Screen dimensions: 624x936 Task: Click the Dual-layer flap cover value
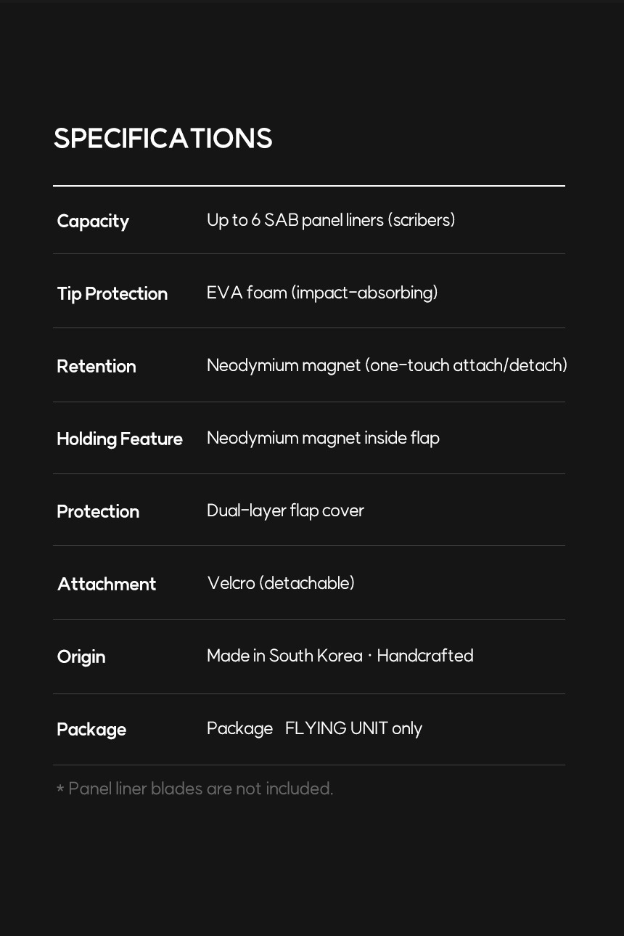pos(285,510)
